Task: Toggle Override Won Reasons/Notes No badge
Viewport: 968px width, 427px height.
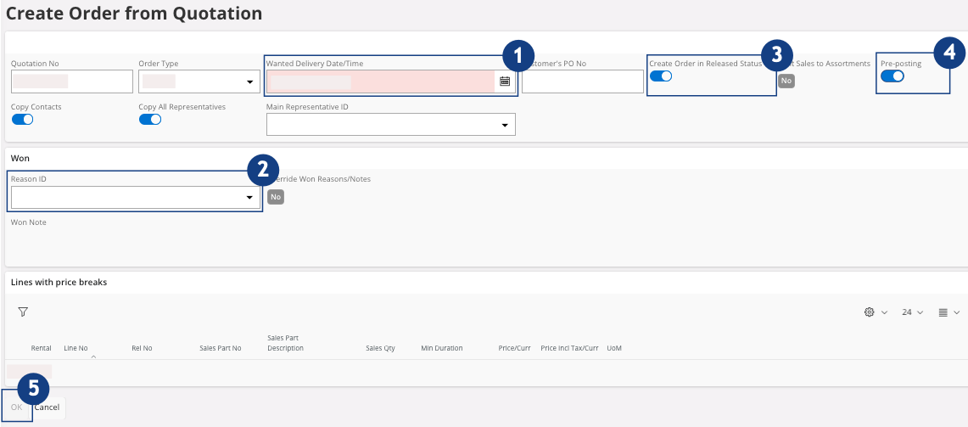Action: coord(276,197)
